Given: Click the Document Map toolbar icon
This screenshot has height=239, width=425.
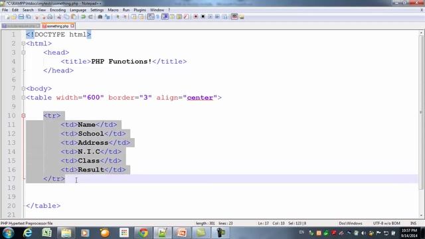Looking at the screenshot, I should 179,17.
